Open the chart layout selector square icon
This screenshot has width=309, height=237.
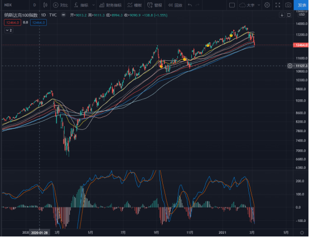tap(232, 5)
